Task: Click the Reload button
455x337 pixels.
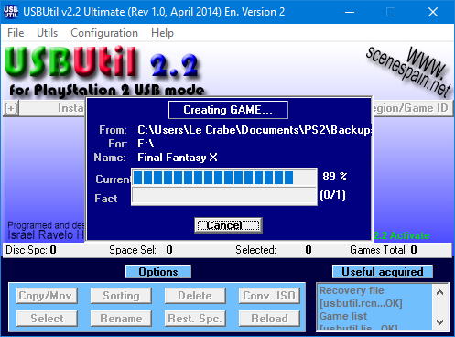Action: click(x=269, y=319)
